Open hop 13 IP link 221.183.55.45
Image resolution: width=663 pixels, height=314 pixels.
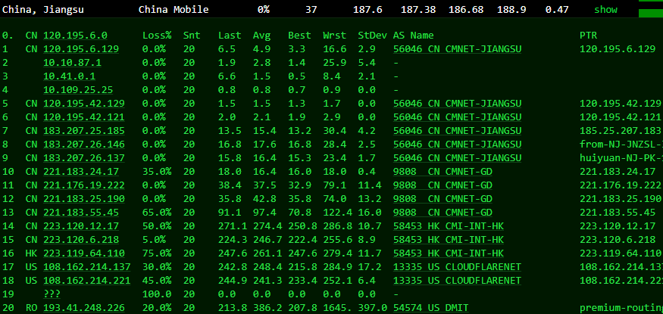(81, 213)
